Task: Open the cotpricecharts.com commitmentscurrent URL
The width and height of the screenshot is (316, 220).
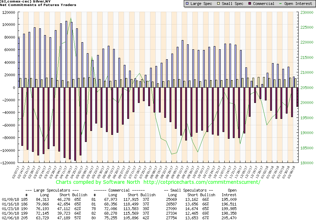Action: (x=202, y=182)
